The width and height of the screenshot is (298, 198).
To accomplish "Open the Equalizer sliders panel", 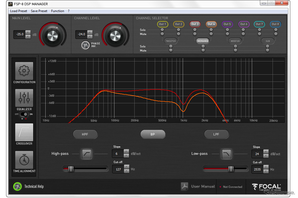I will click(x=24, y=98).
